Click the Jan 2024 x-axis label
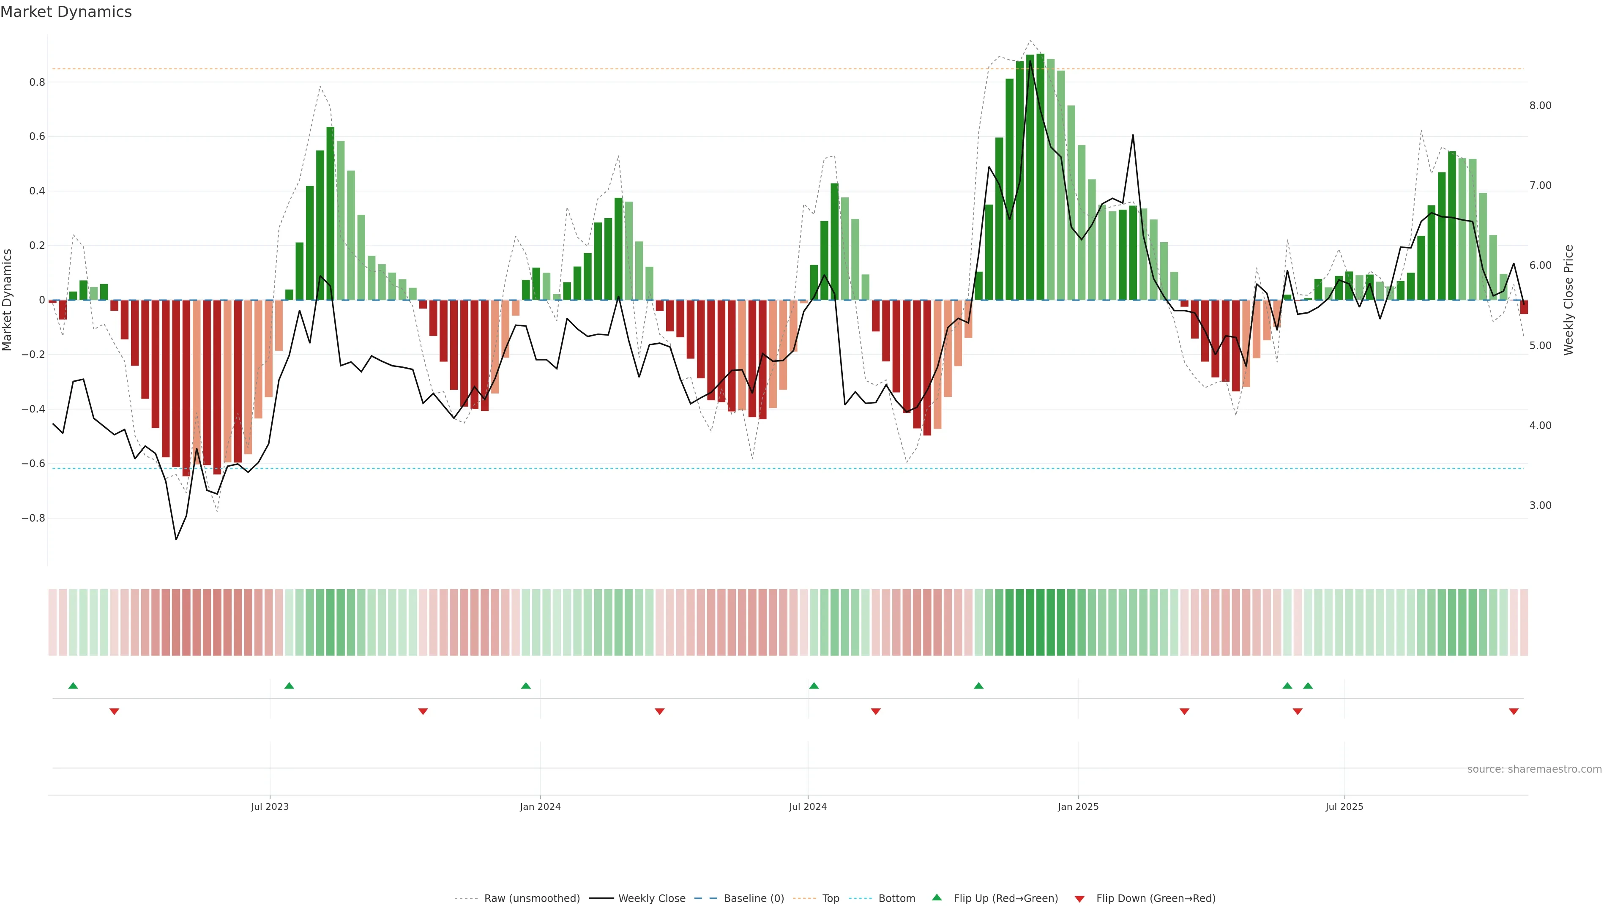 pyautogui.click(x=540, y=806)
